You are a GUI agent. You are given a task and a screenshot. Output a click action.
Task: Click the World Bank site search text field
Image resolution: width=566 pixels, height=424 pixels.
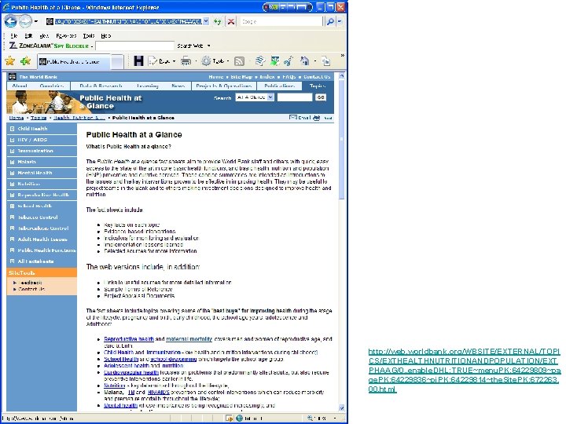pos(294,97)
